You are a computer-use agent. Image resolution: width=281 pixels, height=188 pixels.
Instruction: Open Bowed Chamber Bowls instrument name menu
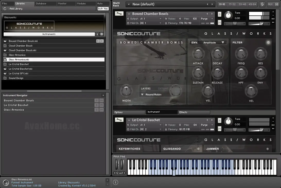129,14
